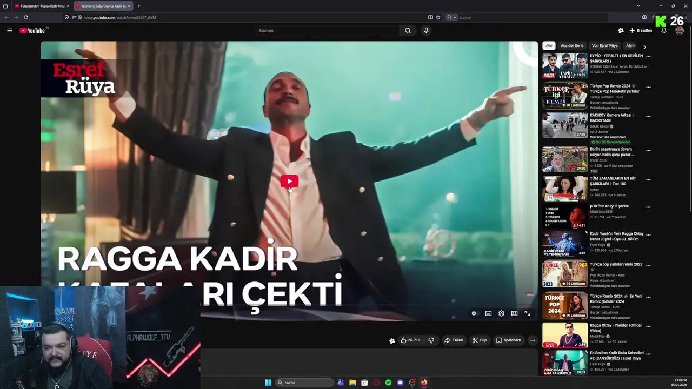The height and width of the screenshot is (389, 692).
Task: Open TÜM ZAMANLARIN EN HİT ŞARKILARI video
Action: 565,188
